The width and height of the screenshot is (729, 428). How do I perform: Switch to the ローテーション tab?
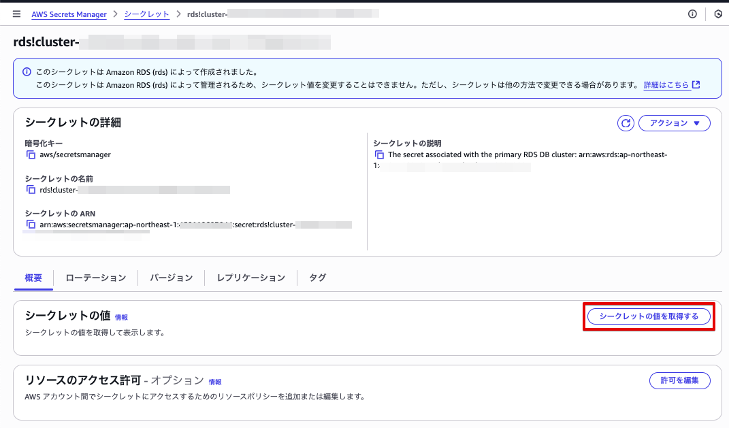pos(96,278)
